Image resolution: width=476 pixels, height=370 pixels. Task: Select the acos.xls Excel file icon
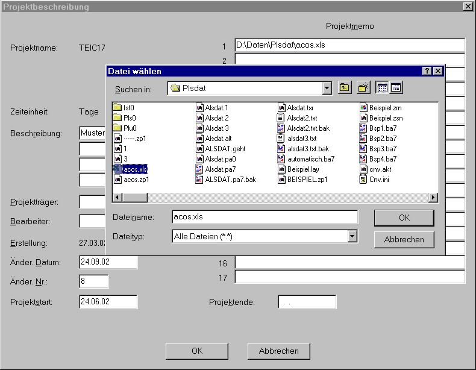point(117,169)
